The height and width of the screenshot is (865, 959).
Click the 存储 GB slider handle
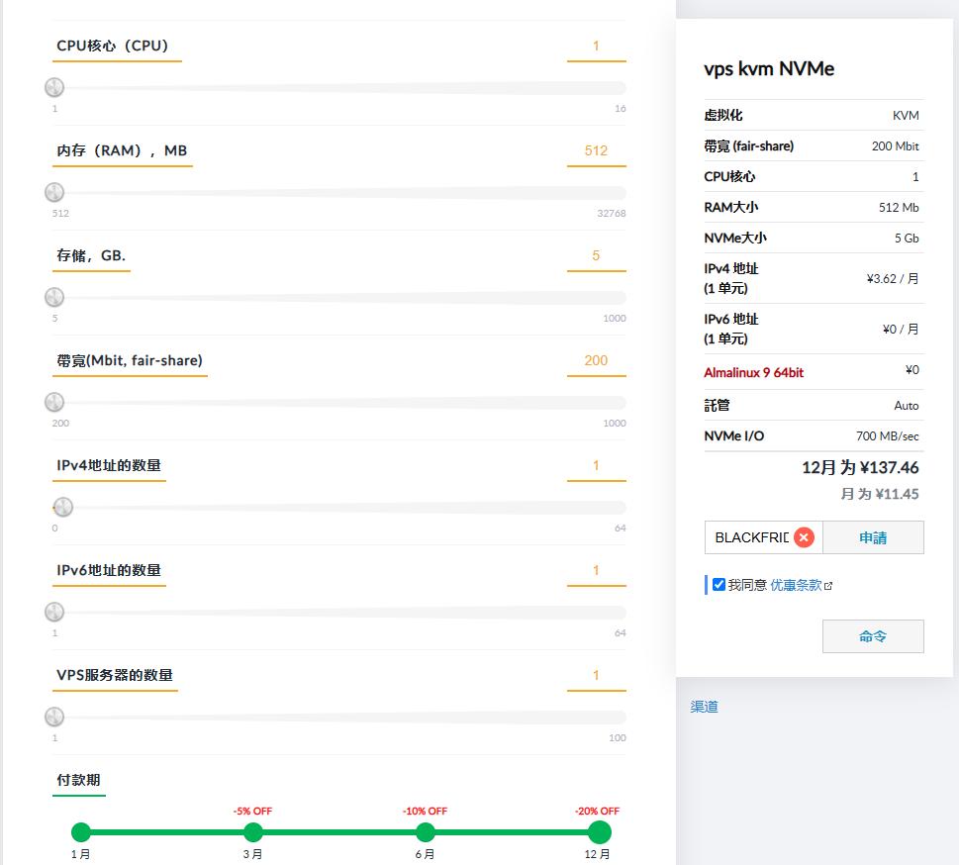[54, 297]
